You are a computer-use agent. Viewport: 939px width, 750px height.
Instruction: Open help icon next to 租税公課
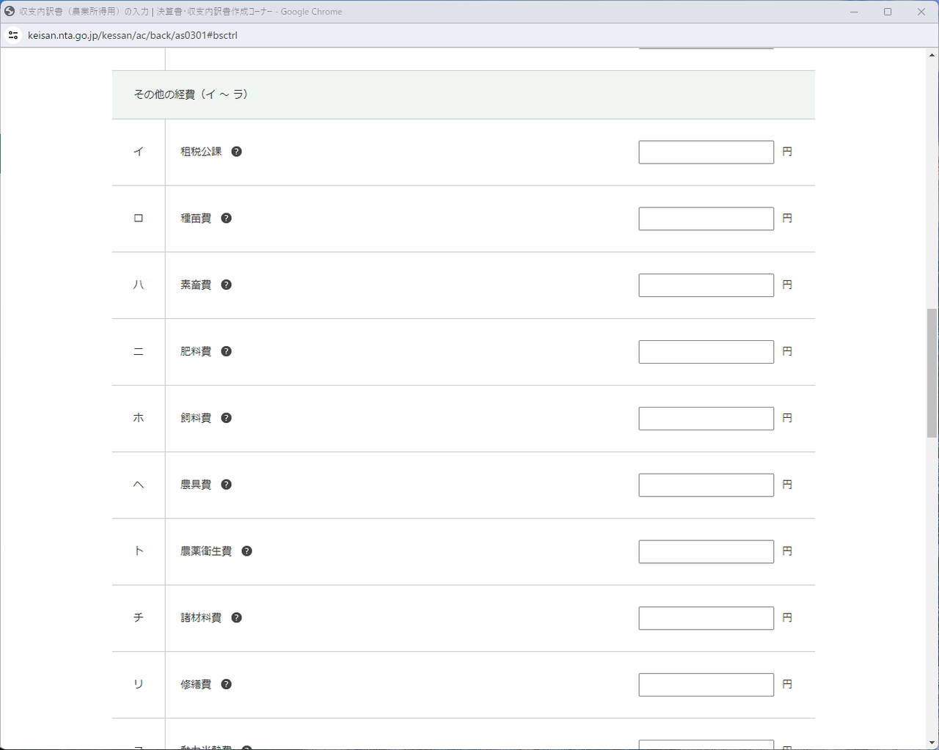tap(236, 152)
